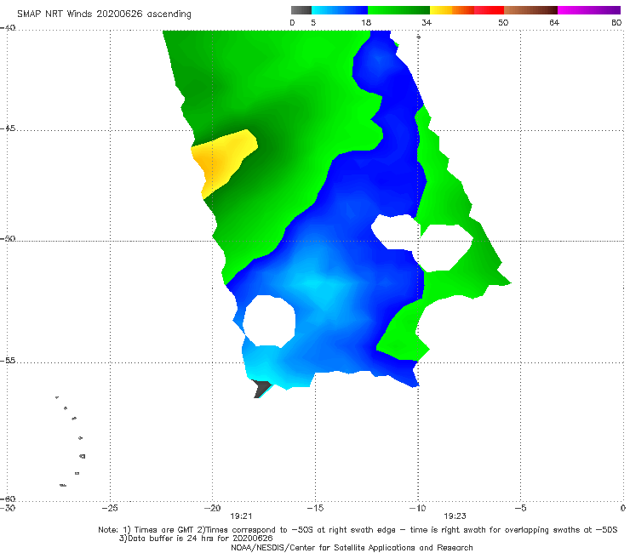The height and width of the screenshot is (553, 630).
Task: Click the latitude axis label "-60"
Action: tap(8, 499)
